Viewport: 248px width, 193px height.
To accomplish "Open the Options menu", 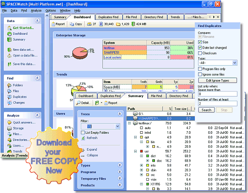I will [x=51, y=11].
